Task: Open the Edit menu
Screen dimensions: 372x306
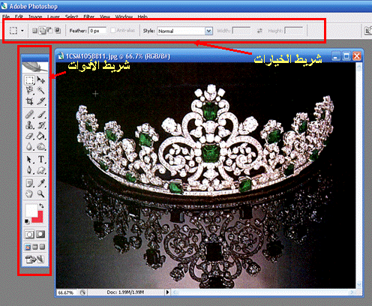Action: click(19, 16)
